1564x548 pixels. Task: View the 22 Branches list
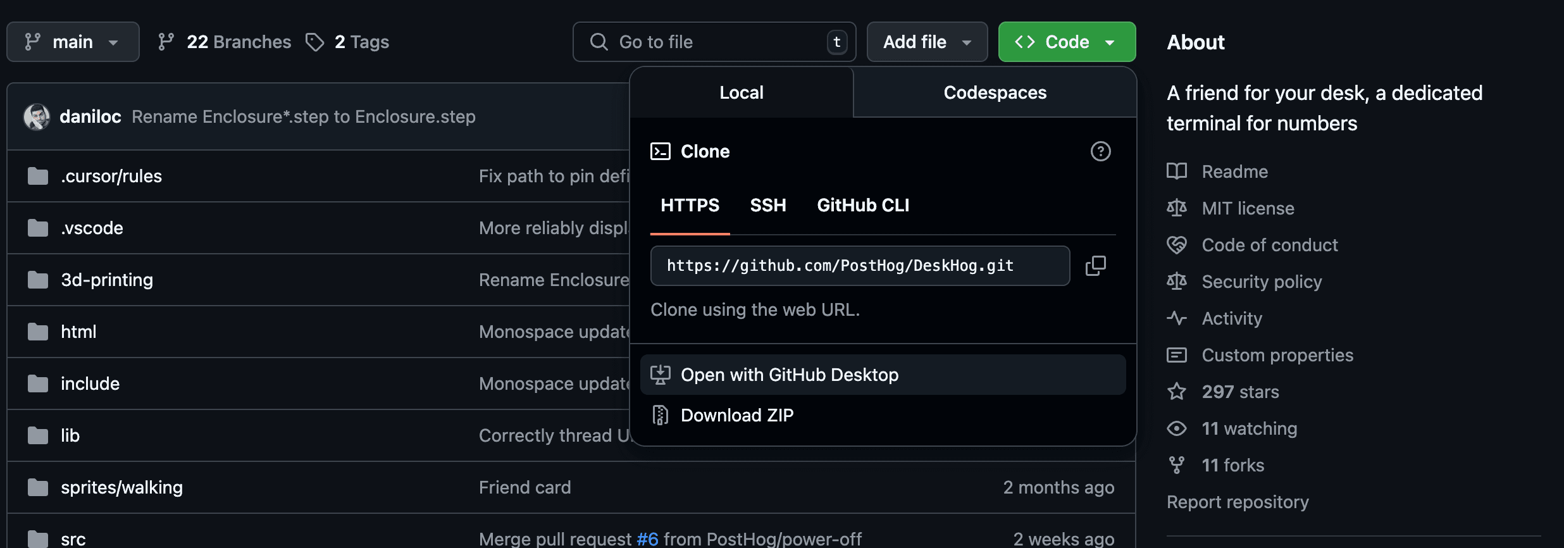(225, 42)
